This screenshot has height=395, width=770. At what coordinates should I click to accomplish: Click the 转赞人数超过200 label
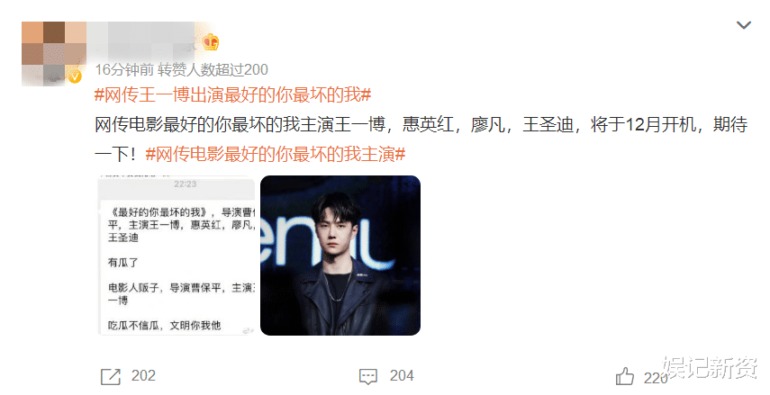[213, 69]
